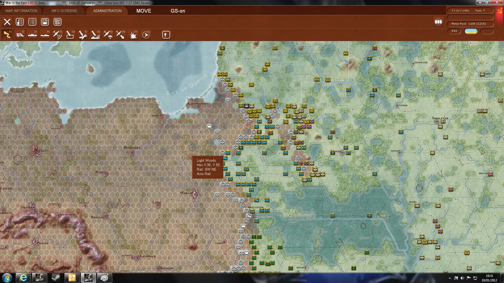504x283 pixels.
Task: Click the brick-pattern grid icon
Action: pyautogui.click(x=57, y=22)
